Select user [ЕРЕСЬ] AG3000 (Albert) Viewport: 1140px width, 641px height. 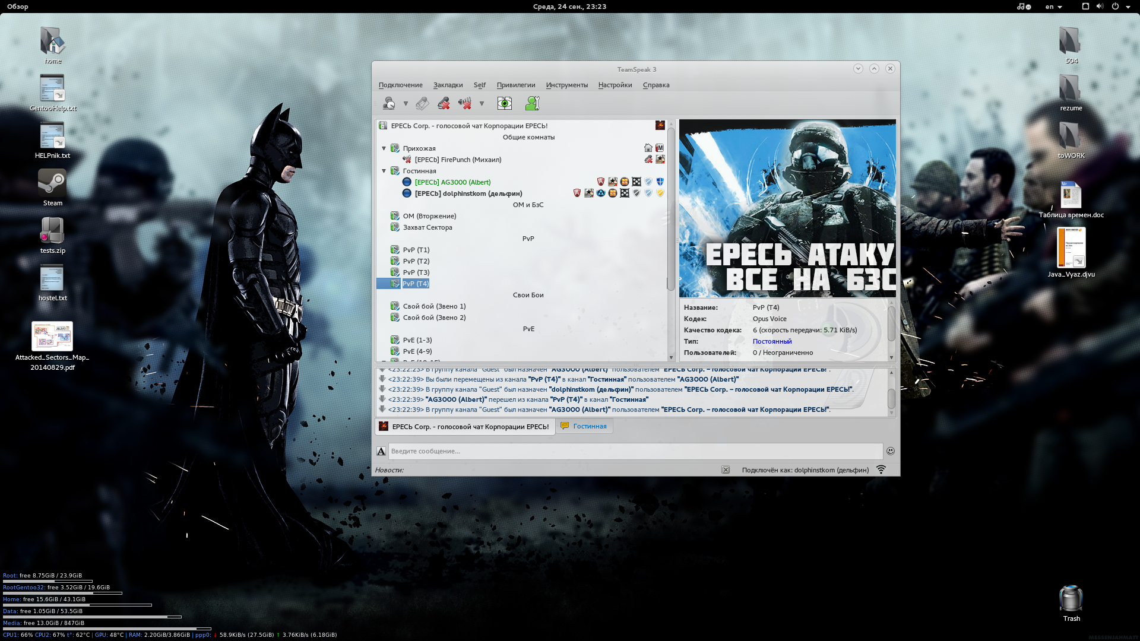452,182
